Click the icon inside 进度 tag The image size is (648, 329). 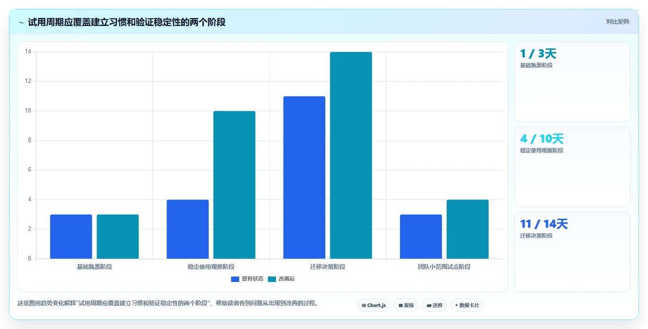[x=429, y=305]
